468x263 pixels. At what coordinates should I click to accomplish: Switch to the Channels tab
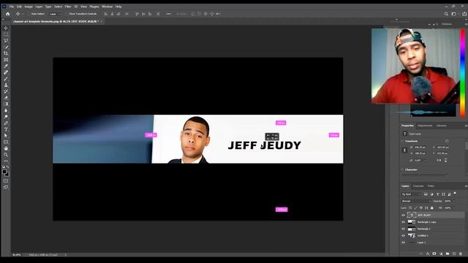(x=418, y=186)
